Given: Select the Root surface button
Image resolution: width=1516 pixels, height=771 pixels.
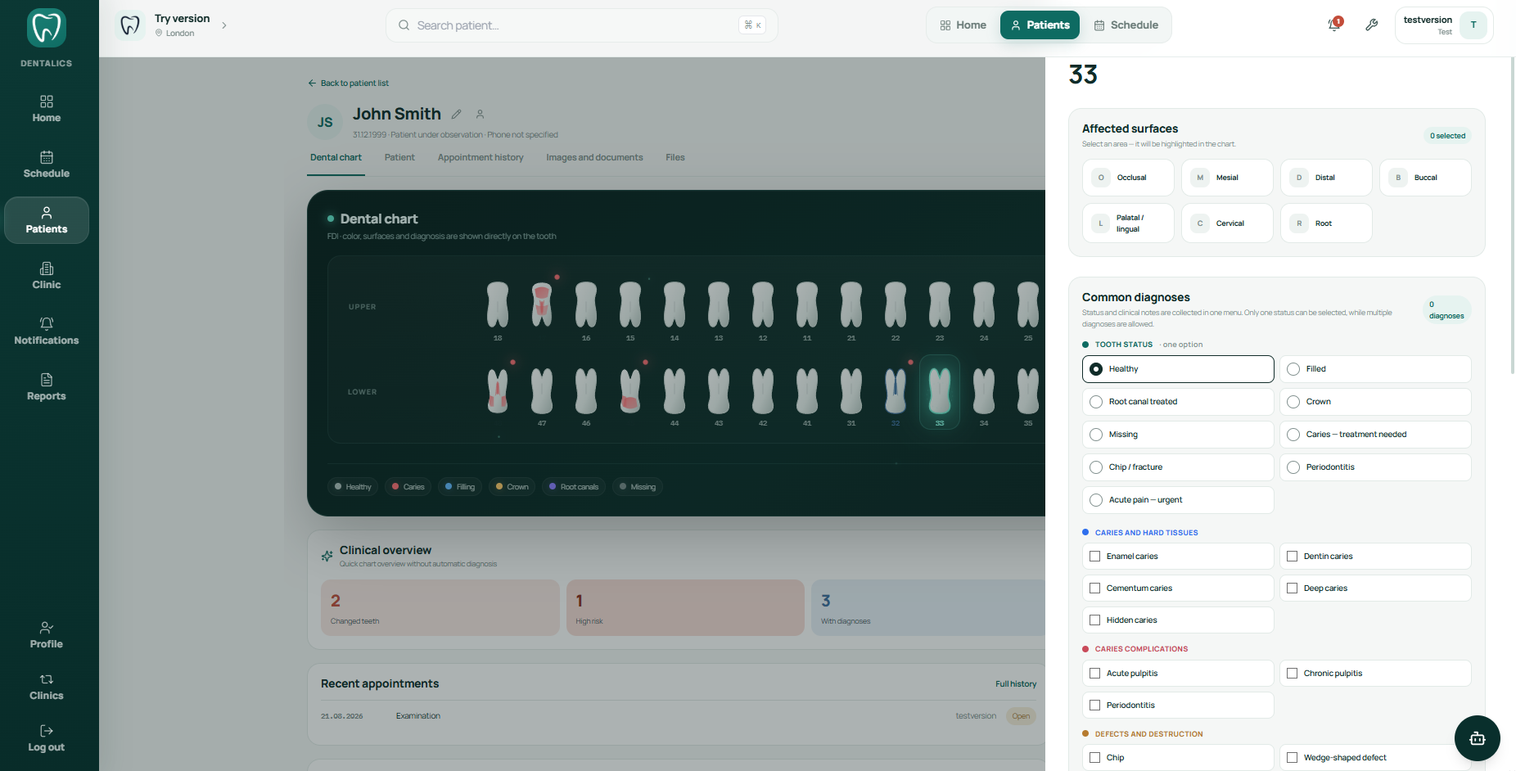Looking at the screenshot, I should pyautogui.click(x=1326, y=223).
